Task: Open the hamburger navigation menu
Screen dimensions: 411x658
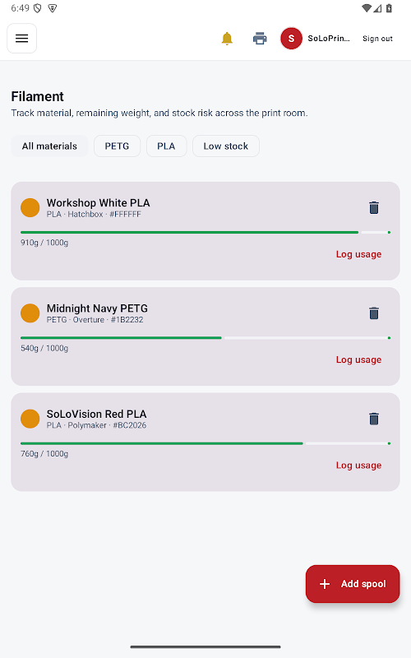Action: 22,39
